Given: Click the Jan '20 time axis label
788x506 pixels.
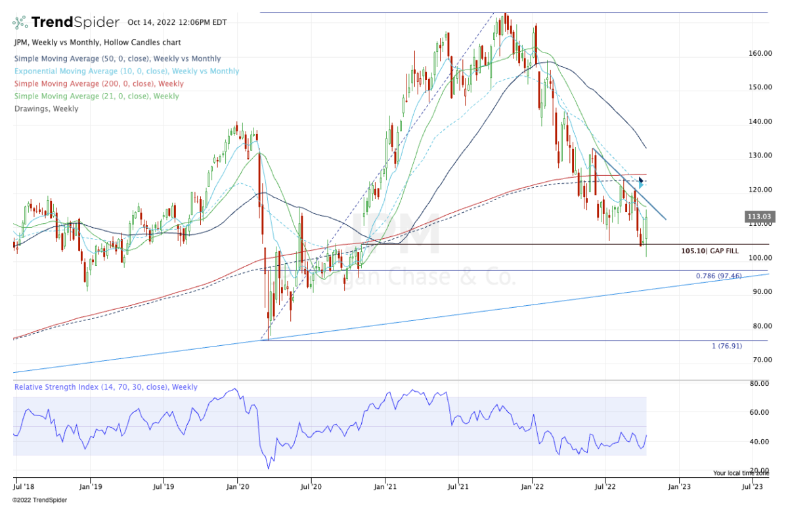Looking at the screenshot, I should click(237, 487).
